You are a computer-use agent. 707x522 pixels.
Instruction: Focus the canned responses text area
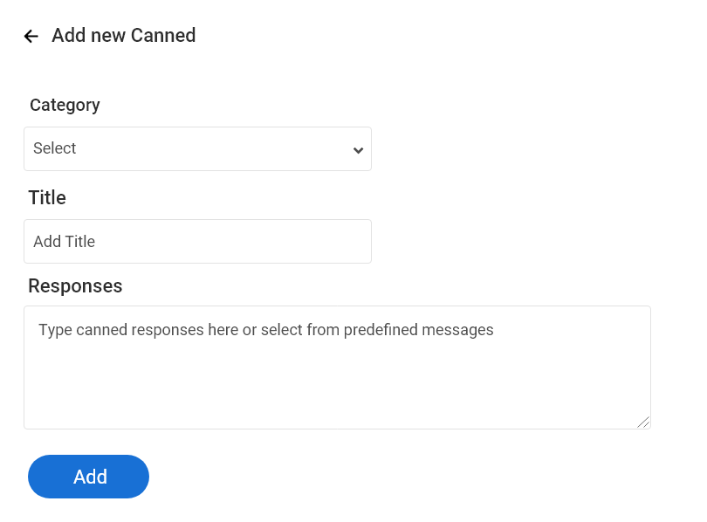pyautogui.click(x=337, y=367)
